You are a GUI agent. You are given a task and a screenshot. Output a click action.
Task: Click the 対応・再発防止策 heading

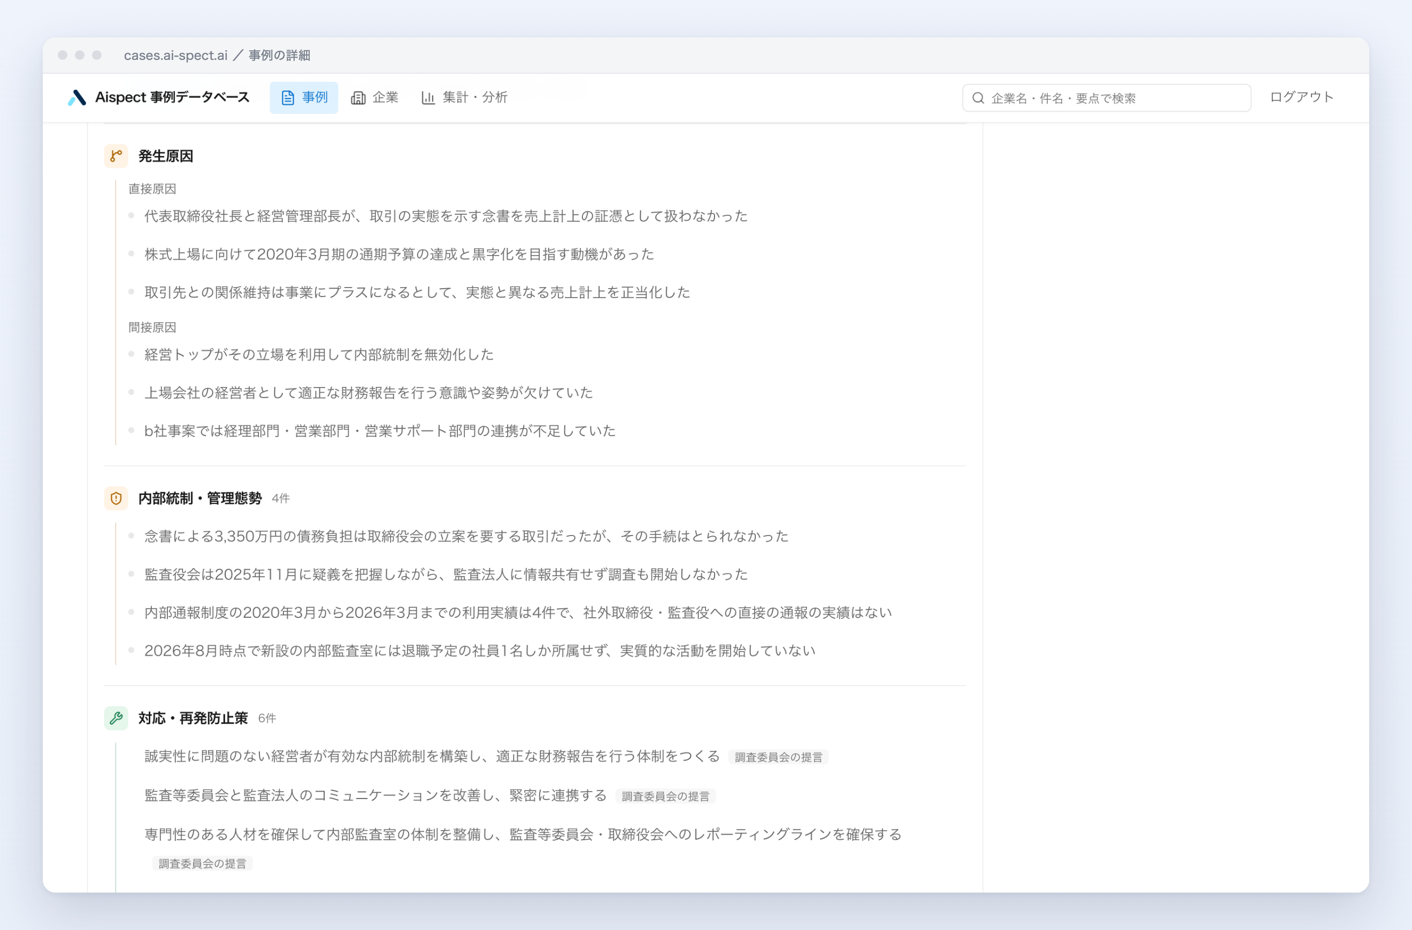(x=193, y=718)
